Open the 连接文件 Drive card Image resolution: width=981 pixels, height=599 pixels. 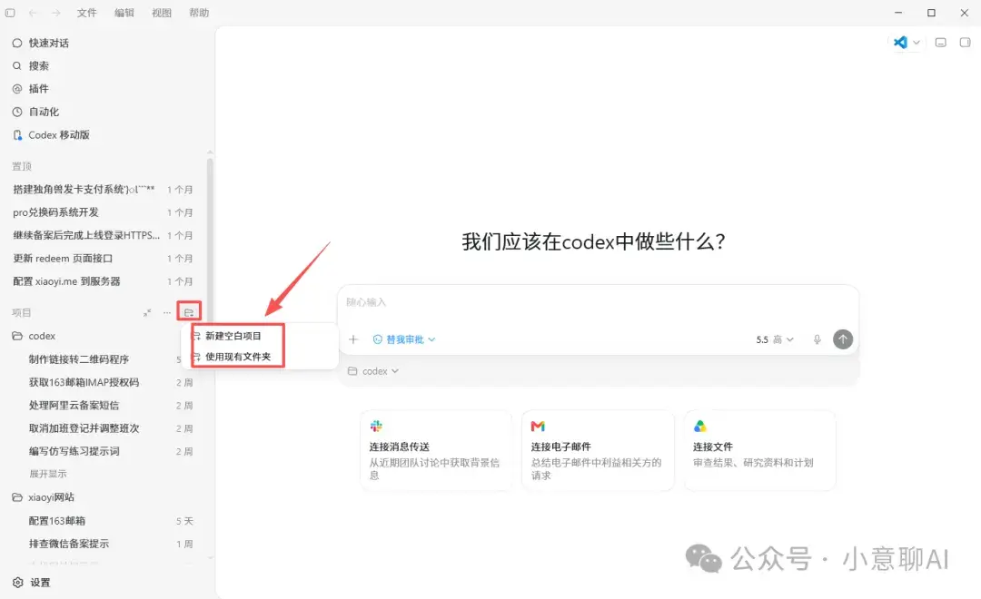pyautogui.click(x=759, y=450)
